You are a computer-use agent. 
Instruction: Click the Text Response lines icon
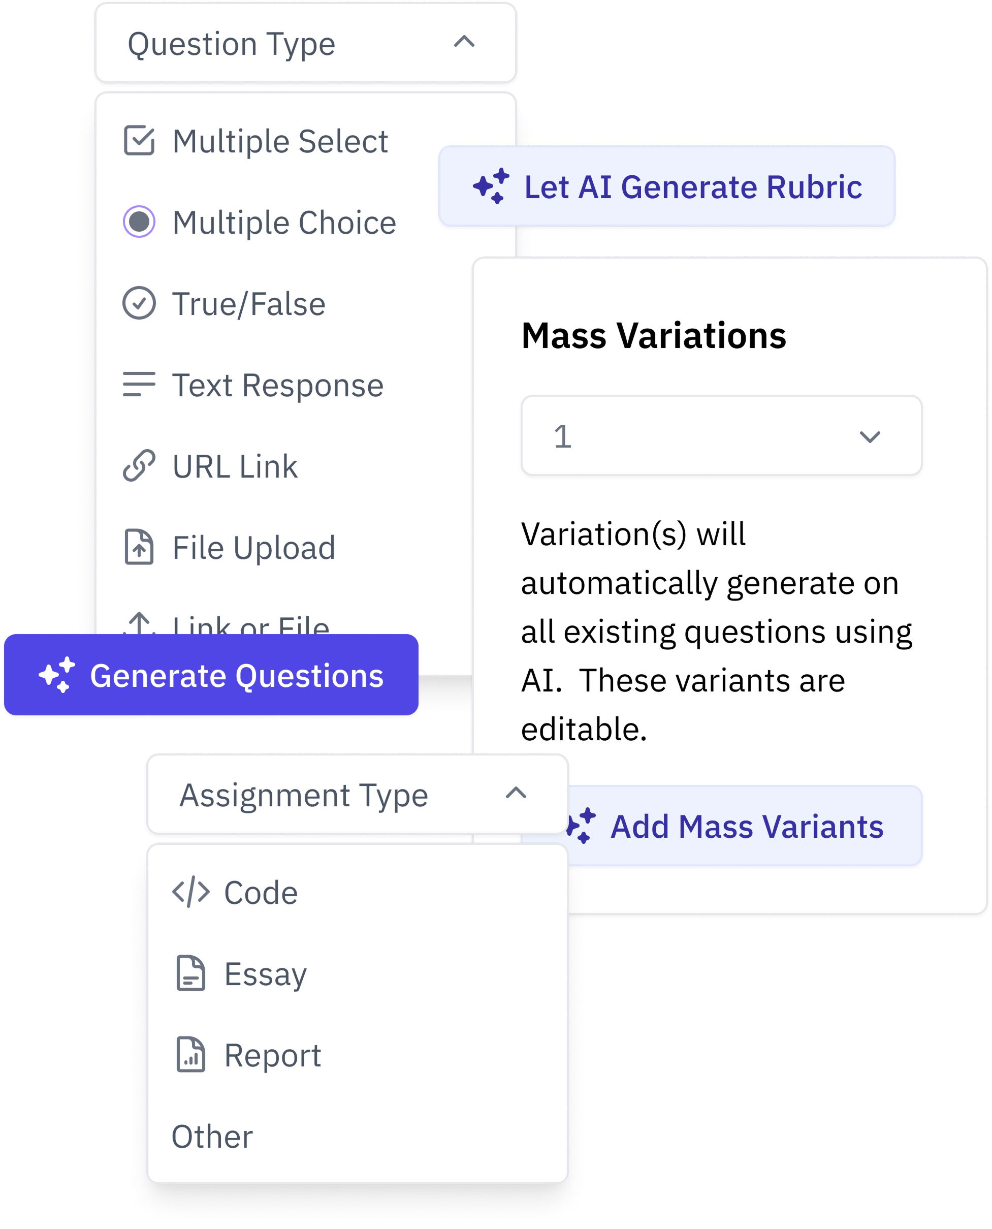click(139, 384)
